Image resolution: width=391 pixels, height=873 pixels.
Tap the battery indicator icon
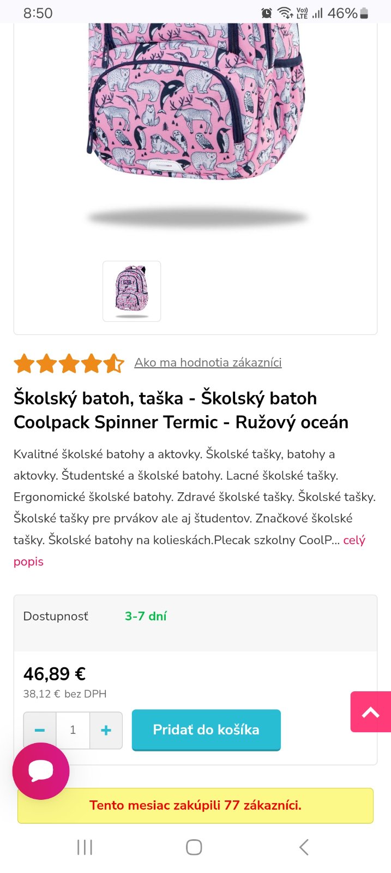tap(364, 13)
